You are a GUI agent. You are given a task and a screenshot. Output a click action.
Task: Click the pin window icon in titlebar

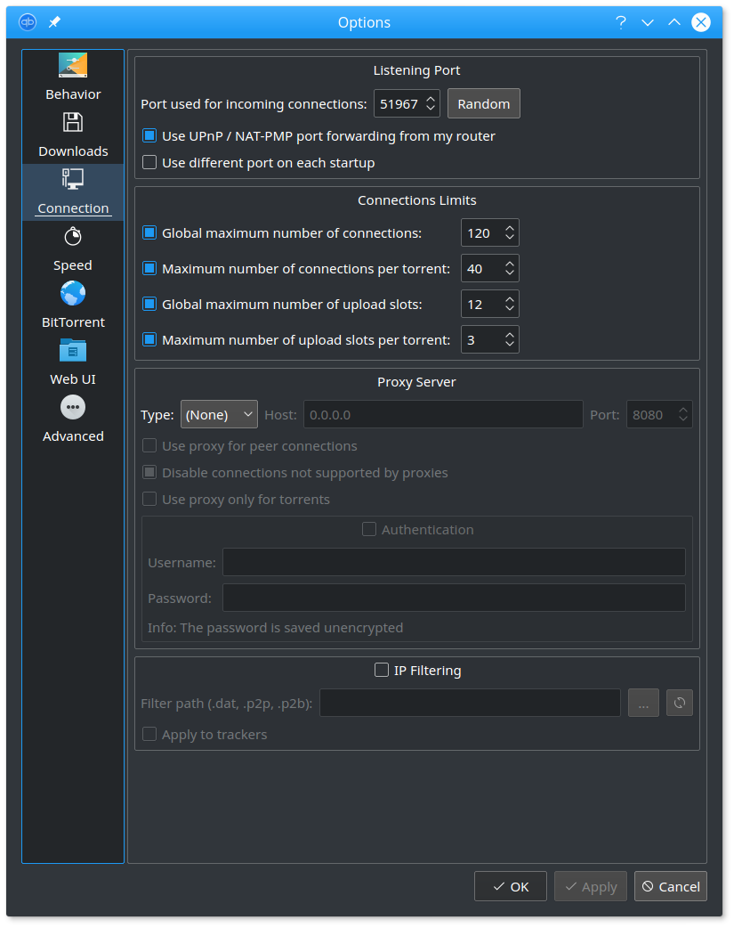(54, 22)
